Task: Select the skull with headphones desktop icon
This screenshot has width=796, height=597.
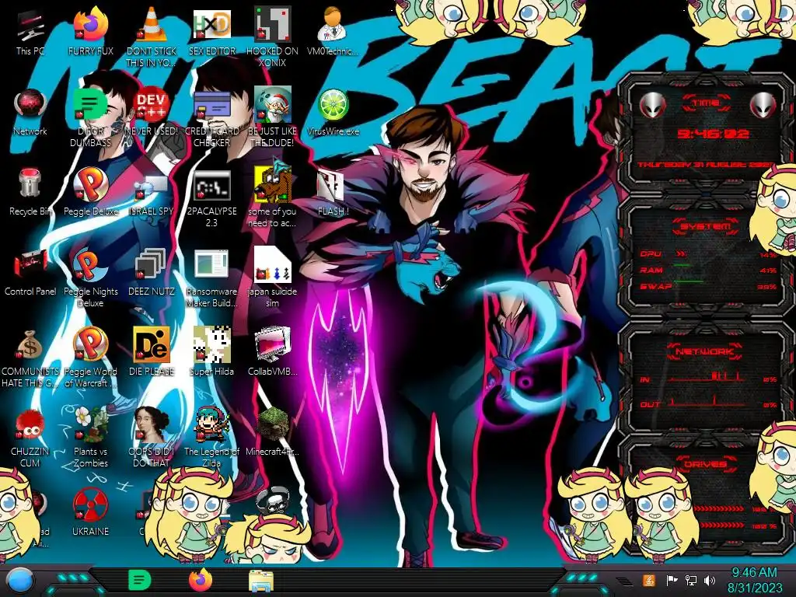Action: point(273,501)
